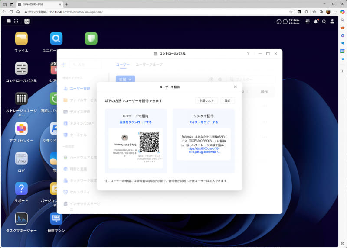Click the shimiz avatar in QR card
This screenshot has height=248, width=347.
124,138
